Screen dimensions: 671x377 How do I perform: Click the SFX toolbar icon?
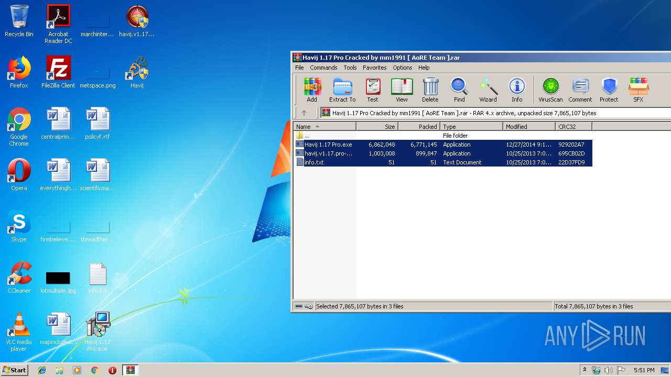coord(638,90)
